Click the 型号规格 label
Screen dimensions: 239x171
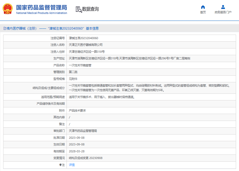[59, 79]
